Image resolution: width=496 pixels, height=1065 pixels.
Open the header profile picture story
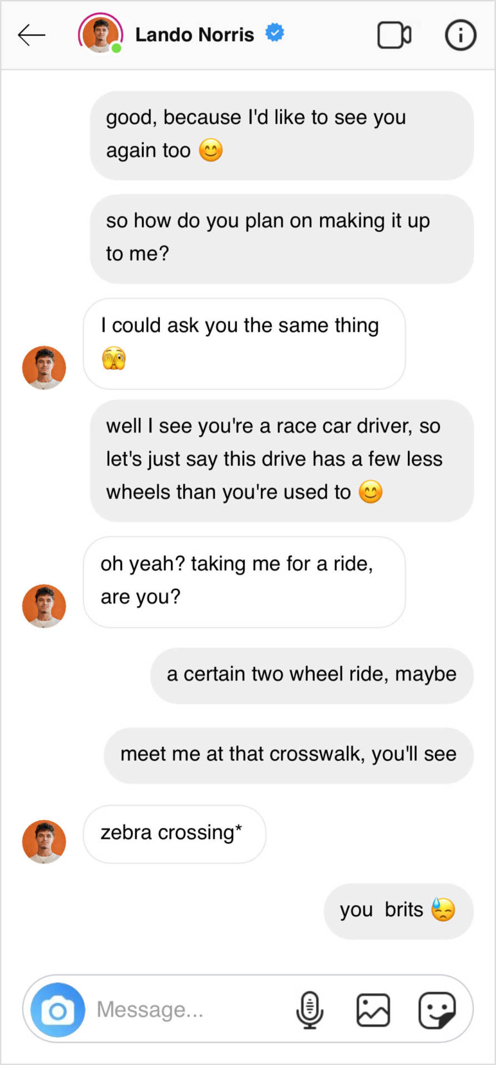[100, 34]
